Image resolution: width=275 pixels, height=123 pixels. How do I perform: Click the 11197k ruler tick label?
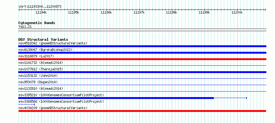(139, 12)
